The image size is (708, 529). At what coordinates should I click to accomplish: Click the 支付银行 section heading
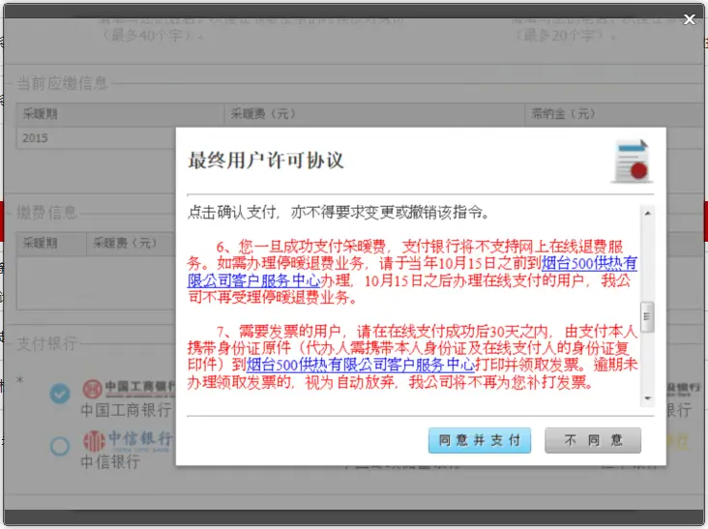click(x=47, y=344)
